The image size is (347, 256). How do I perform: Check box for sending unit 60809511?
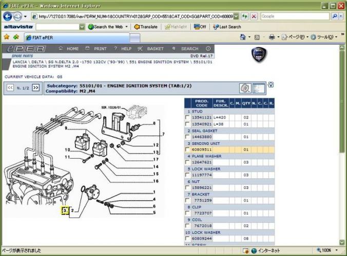187,150
